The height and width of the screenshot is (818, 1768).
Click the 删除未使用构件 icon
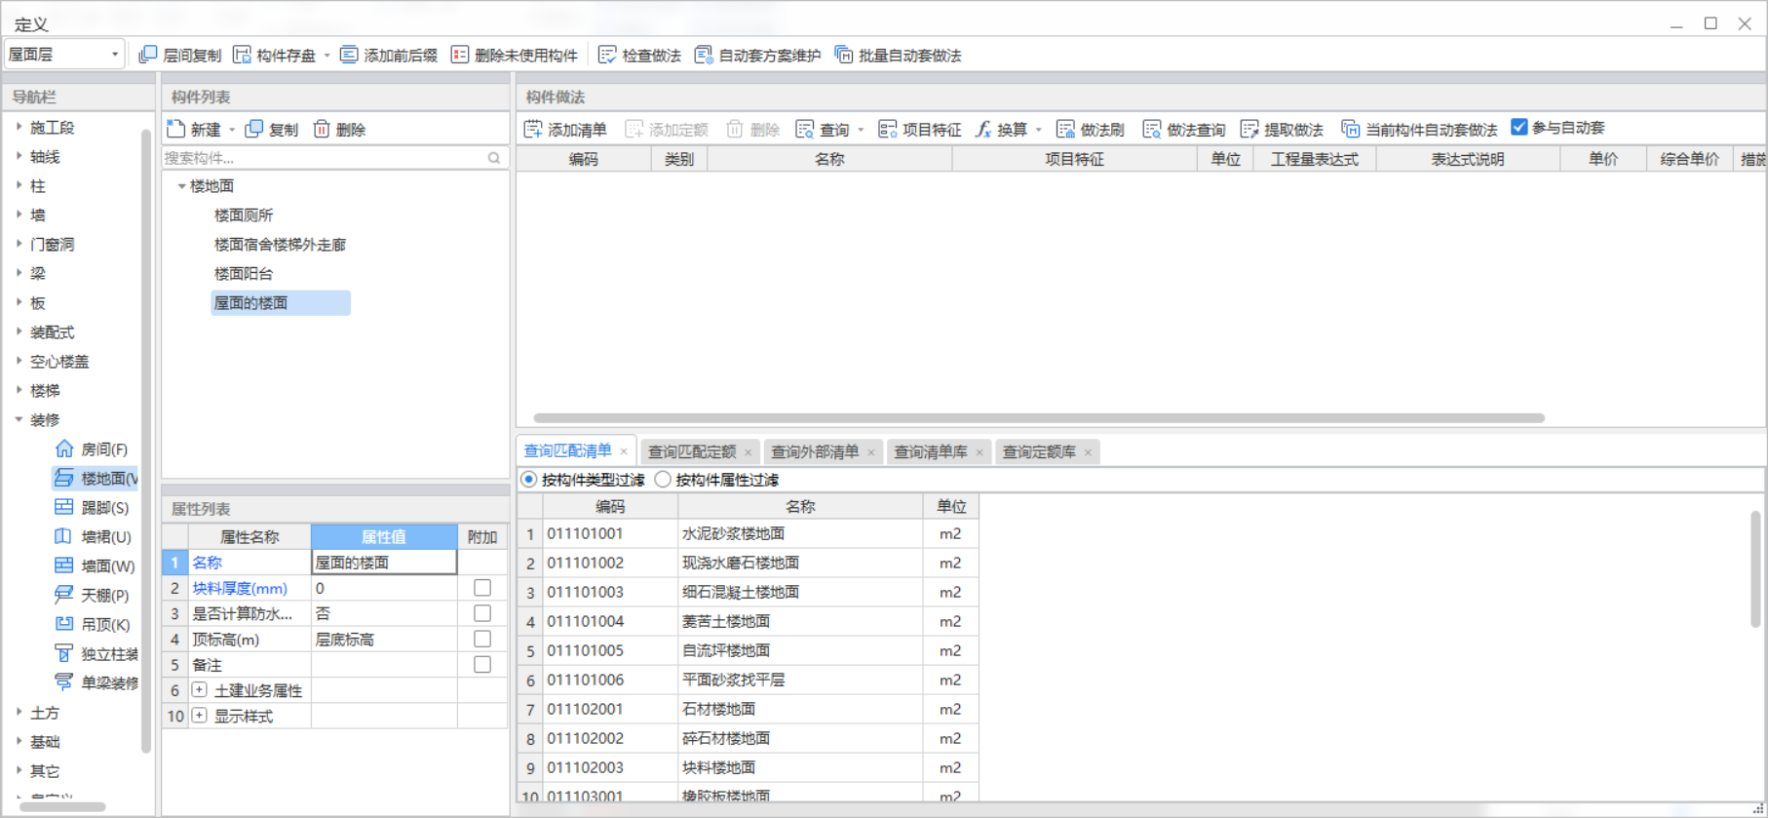pos(460,55)
